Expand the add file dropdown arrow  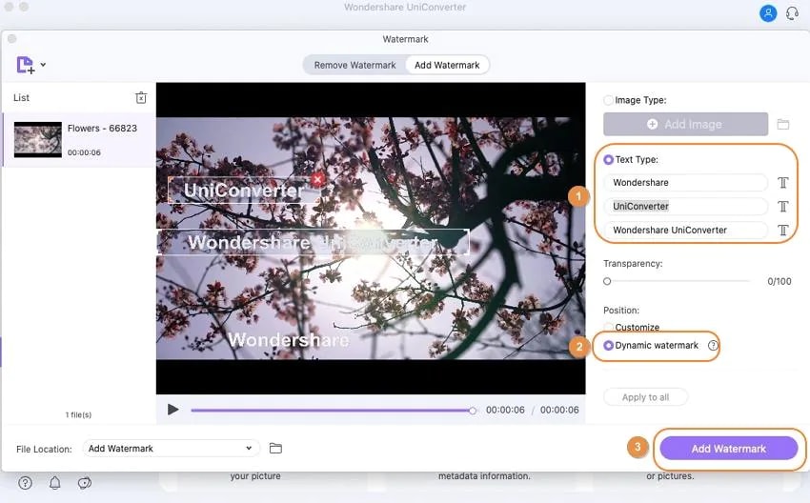tap(44, 65)
